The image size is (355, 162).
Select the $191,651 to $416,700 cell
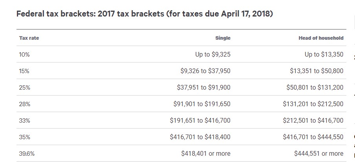point(200,121)
